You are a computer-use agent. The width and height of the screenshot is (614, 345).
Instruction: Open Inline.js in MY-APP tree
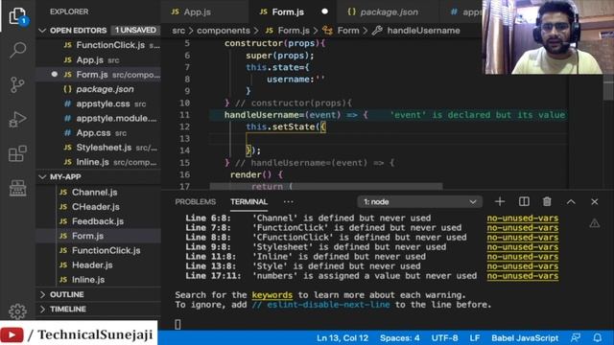(98, 280)
